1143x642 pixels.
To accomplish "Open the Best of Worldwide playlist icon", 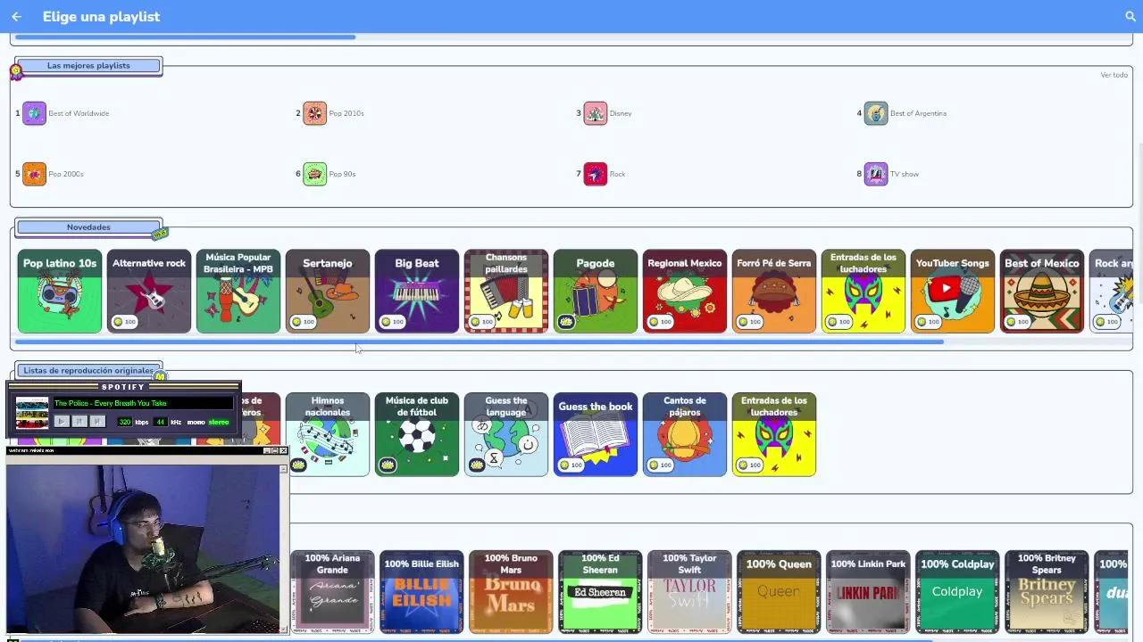I will click(34, 113).
